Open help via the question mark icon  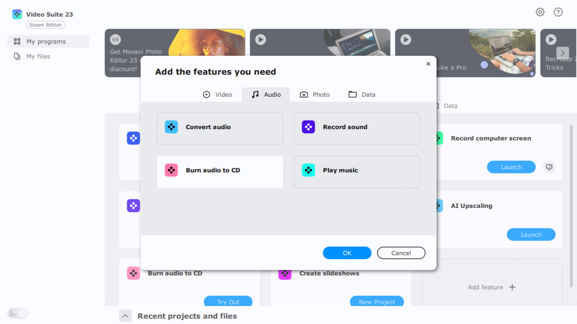(x=558, y=12)
